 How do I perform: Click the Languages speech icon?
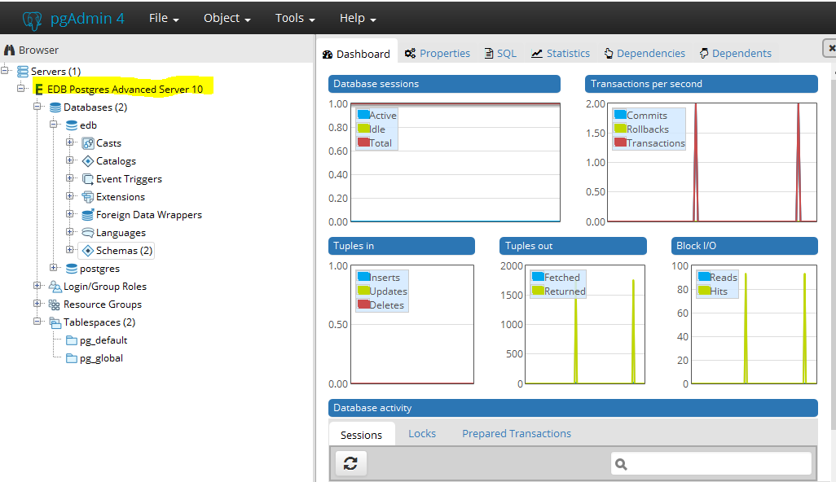tap(88, 233)
